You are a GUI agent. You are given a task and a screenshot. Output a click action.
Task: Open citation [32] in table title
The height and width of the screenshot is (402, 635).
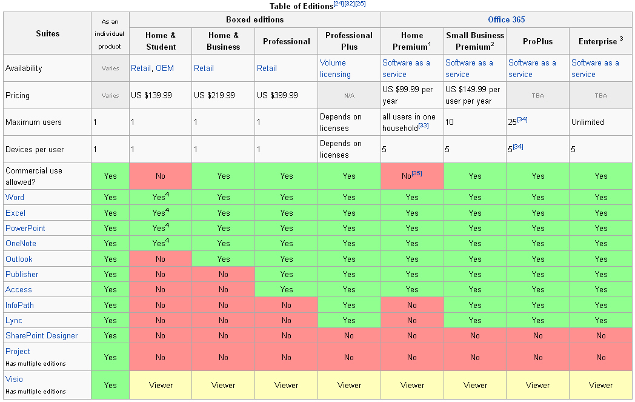pyautogui.click(x=350, y=4)
